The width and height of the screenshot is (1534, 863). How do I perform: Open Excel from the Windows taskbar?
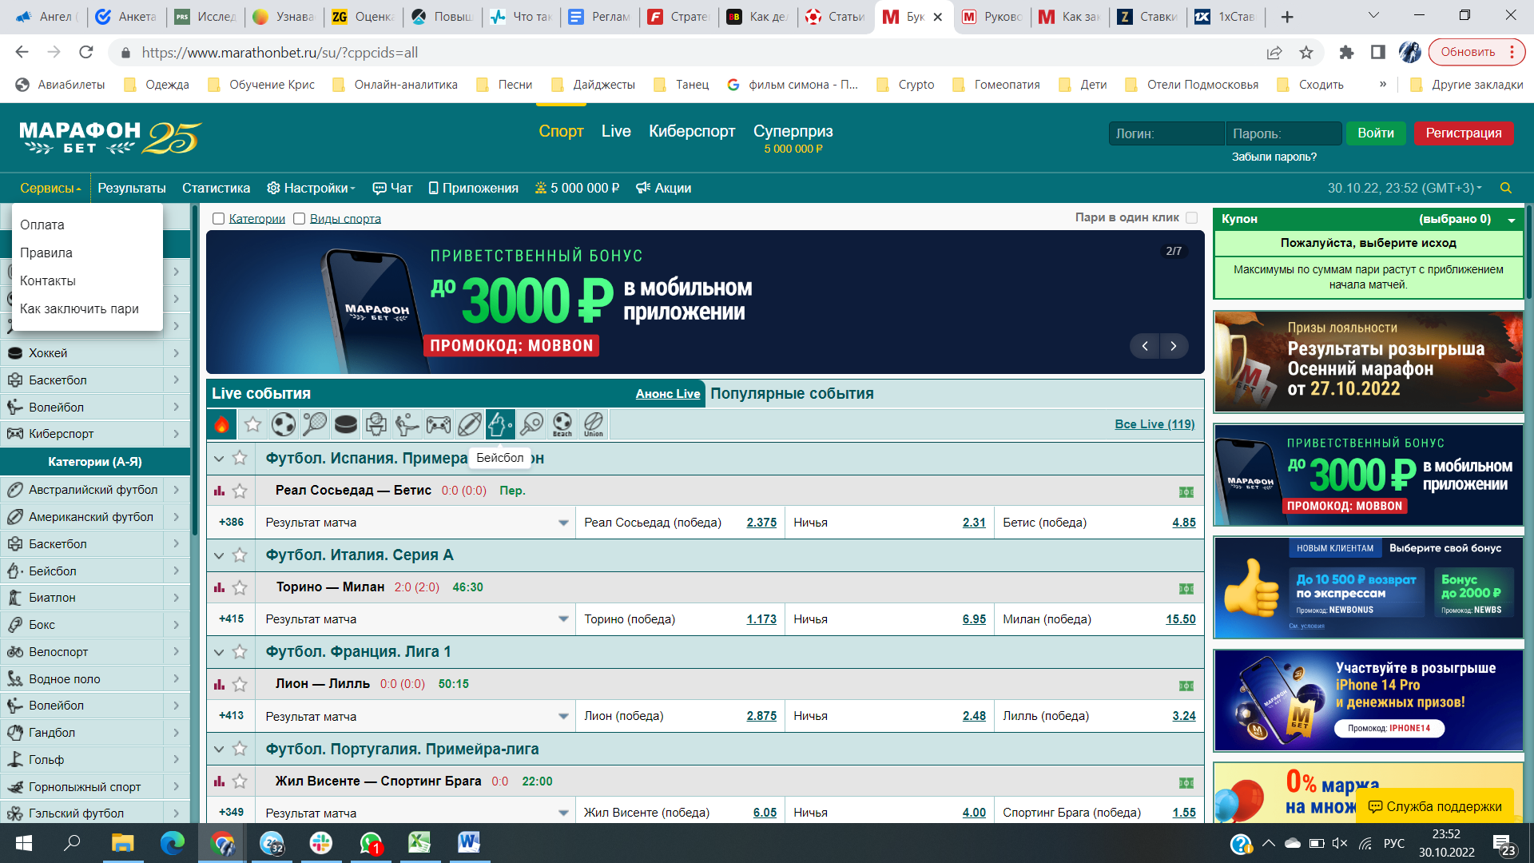419,842
